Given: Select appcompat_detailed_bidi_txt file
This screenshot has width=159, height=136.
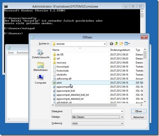Looking at the screenshot, I should (73, 95).
